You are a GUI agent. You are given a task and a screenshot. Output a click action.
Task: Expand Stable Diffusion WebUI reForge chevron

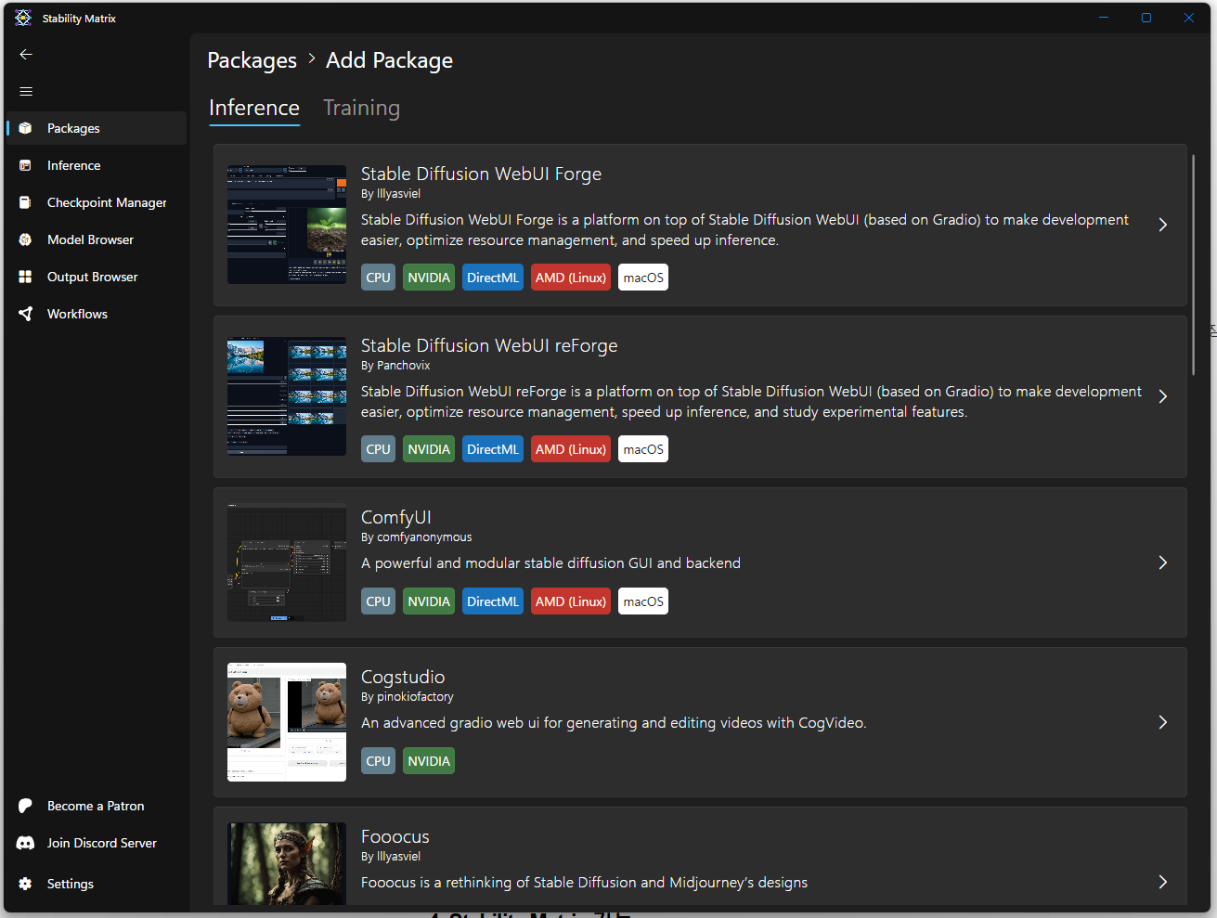1162,396
